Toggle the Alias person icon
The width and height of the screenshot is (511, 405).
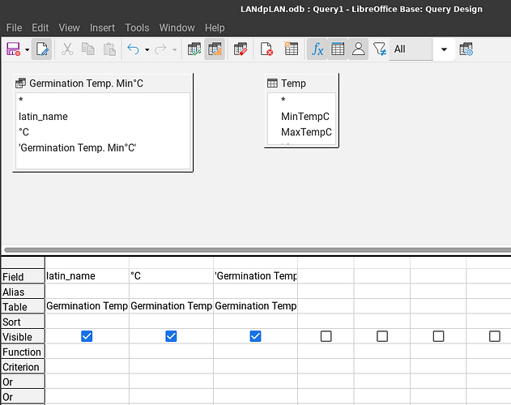(358, 49)
